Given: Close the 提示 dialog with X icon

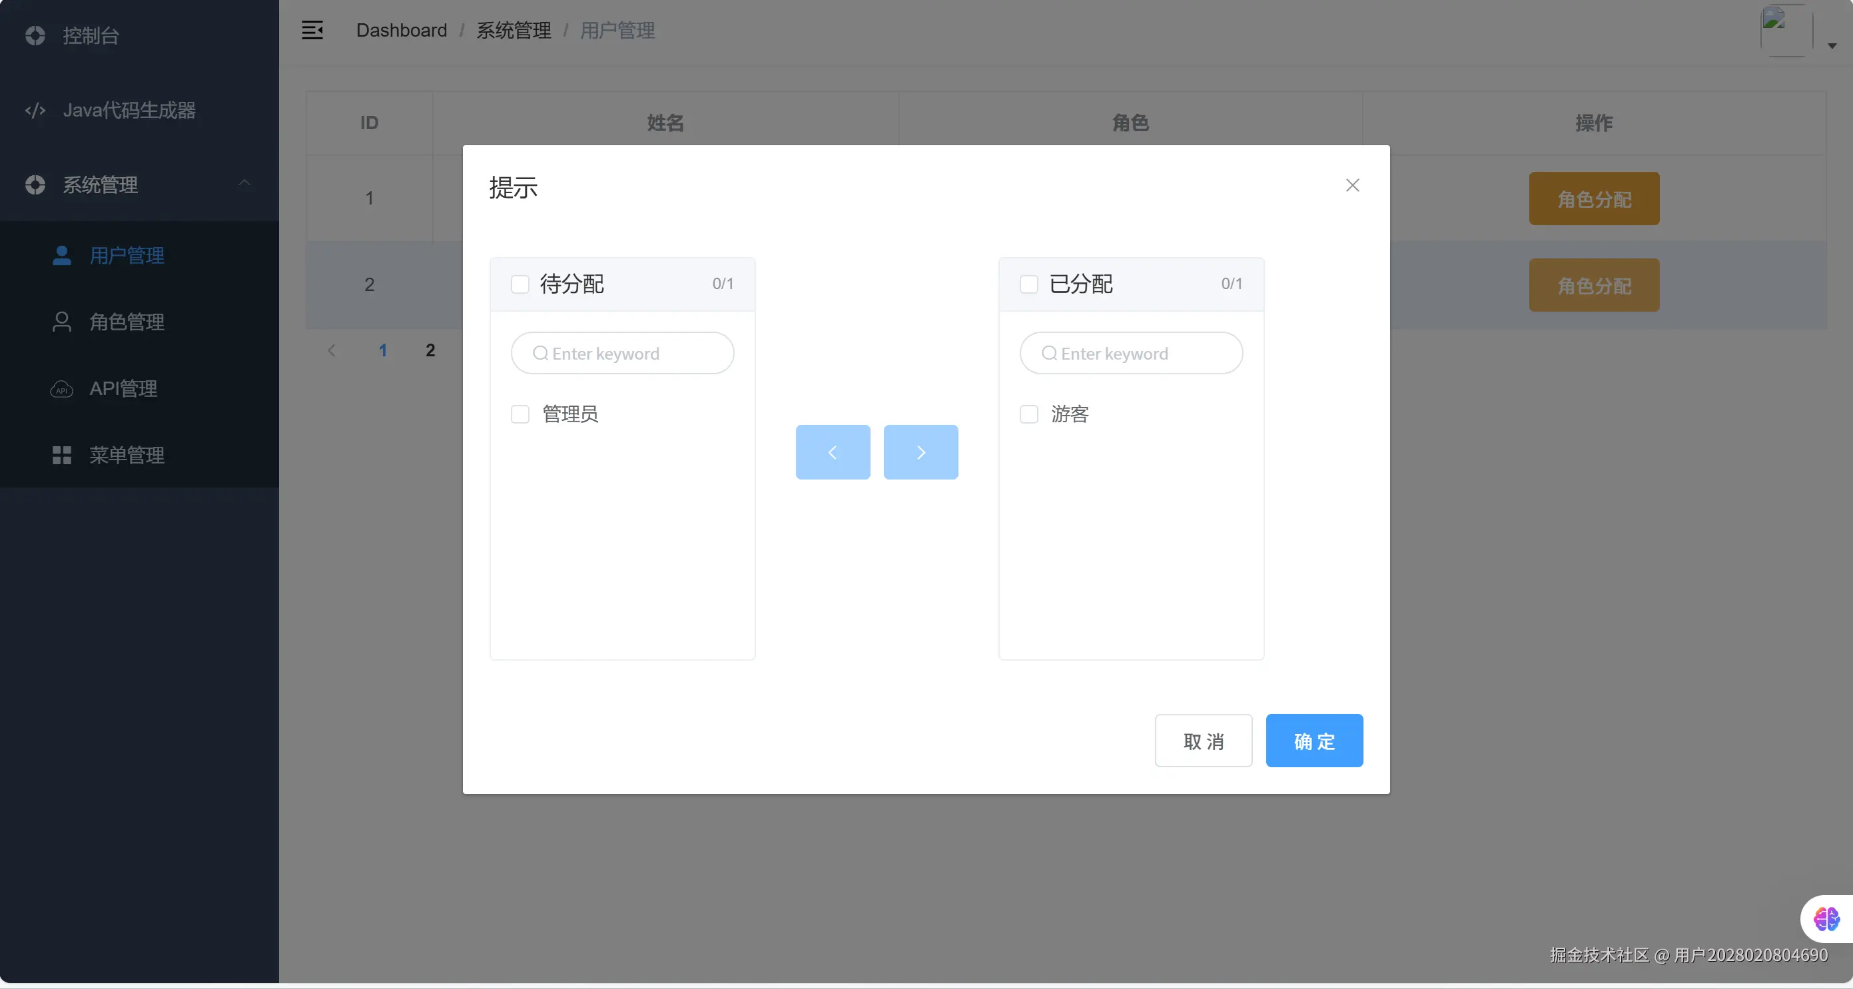Looking at the screenshot, I should pos(1351,186).
